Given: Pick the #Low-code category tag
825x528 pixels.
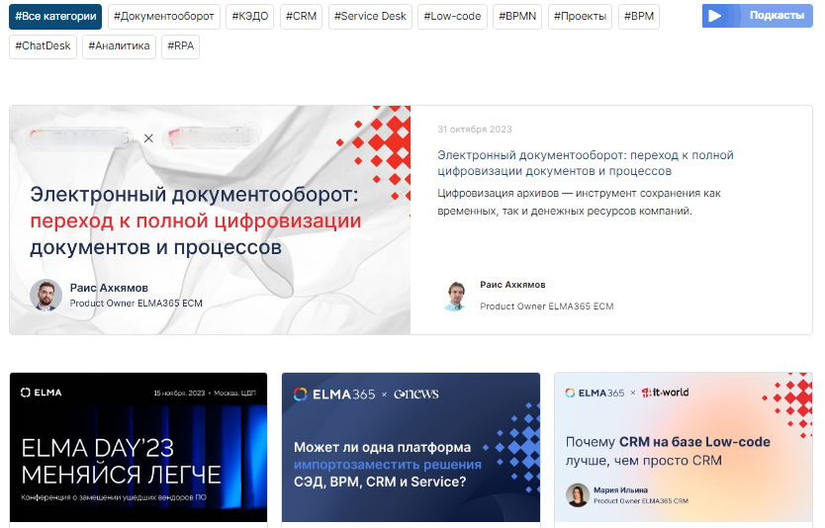Looking at the screenshot, I should tap(452, 16).
